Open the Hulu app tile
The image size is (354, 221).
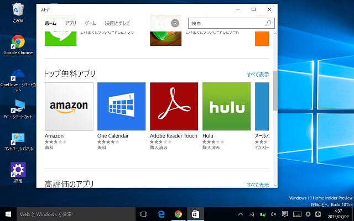pyautogui.click(x=226, y=107)
